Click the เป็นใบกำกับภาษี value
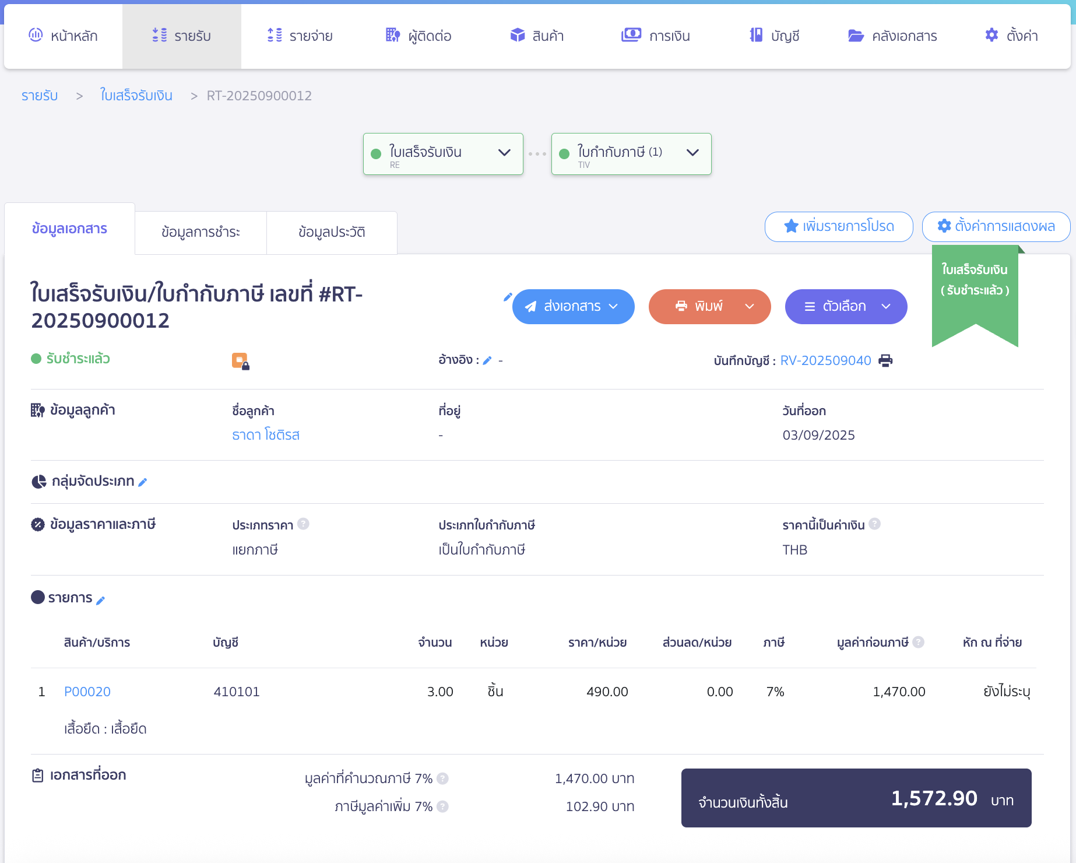The image size is (1076, 863). pos(482,550)
